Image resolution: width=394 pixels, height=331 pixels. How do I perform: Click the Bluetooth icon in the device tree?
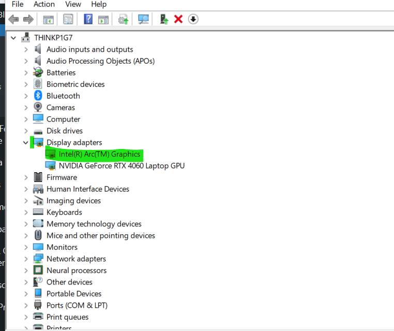(x=38, y=96)
